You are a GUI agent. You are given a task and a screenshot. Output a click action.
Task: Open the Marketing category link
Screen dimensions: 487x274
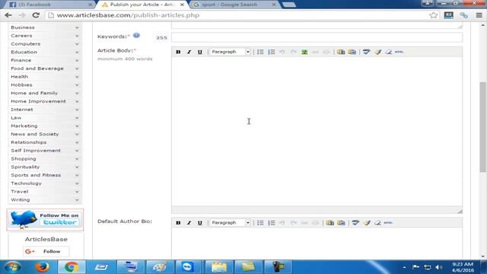(24, 126)
